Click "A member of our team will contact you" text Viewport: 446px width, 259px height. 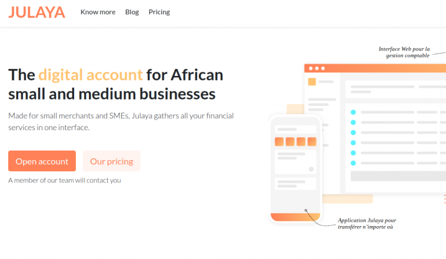[x=65, y=180]
